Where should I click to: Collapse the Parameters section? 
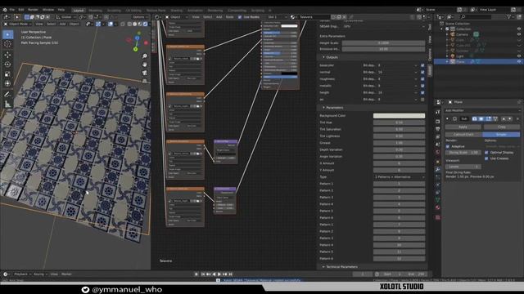coord(323,108)
